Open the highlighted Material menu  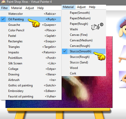click(68, 7)
